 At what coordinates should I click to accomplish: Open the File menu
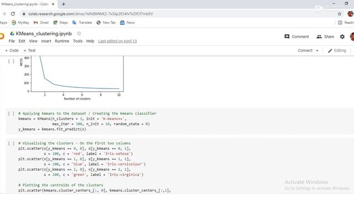click(12, 41)
